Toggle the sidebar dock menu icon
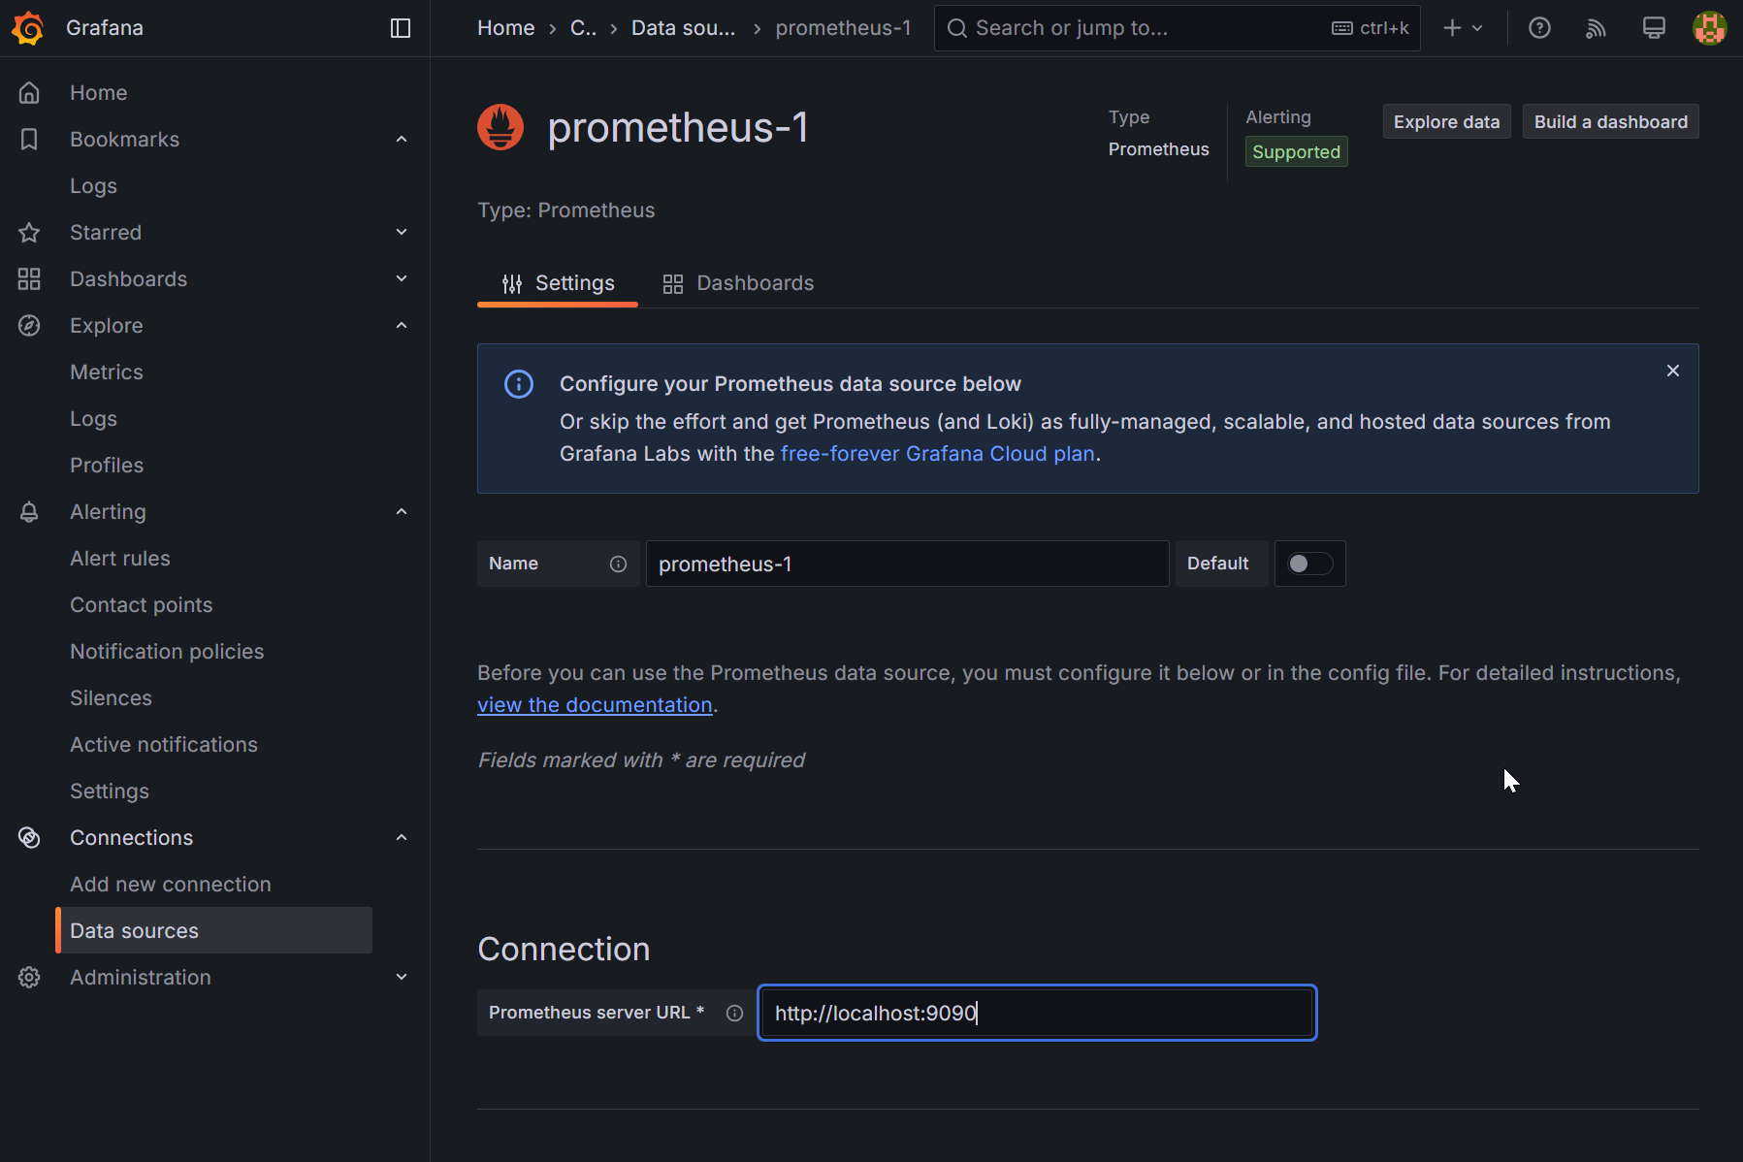The height and width of the screenshot is (1162, 1743). click(x=401, y=28)
